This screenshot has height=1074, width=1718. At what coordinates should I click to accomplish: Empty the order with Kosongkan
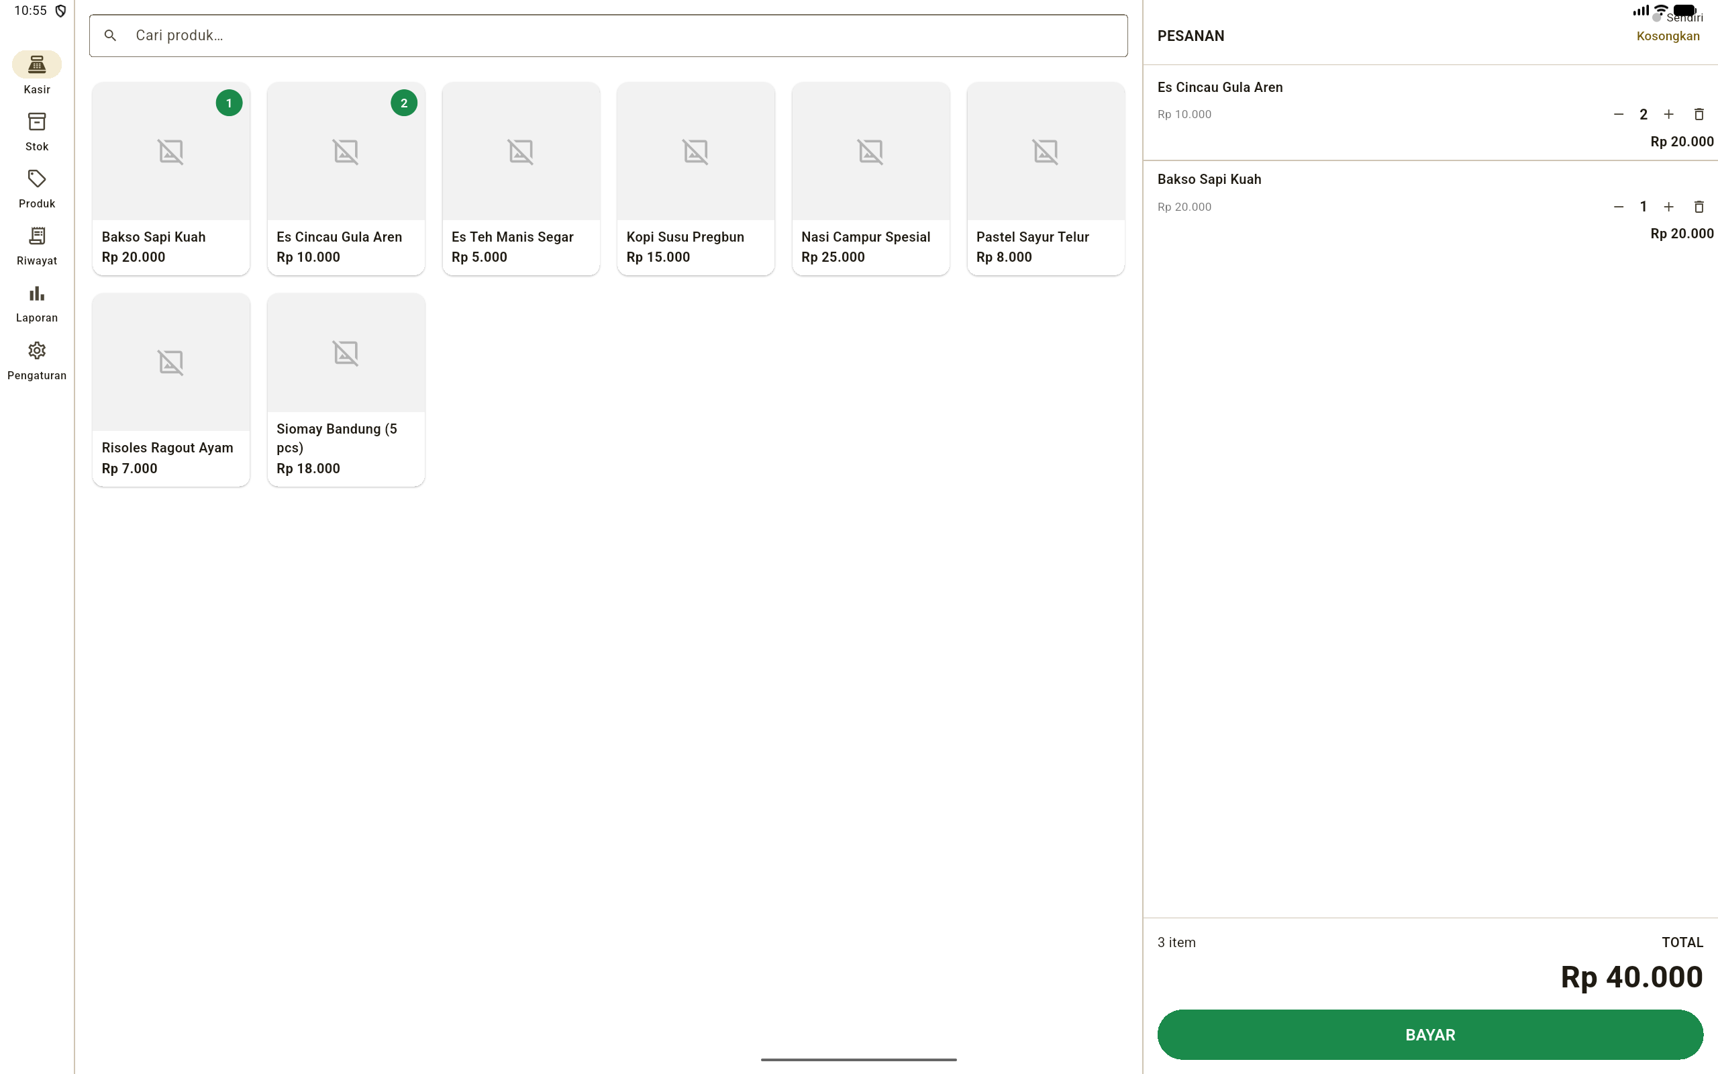pyautogui.click(x=1668, y=36)
